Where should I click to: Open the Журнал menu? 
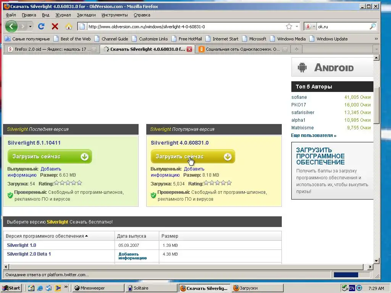63,15
